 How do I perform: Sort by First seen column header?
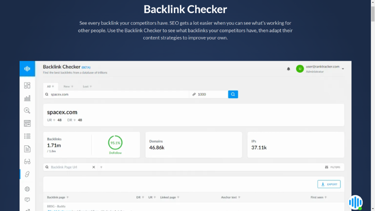click(x=319, y=197)
